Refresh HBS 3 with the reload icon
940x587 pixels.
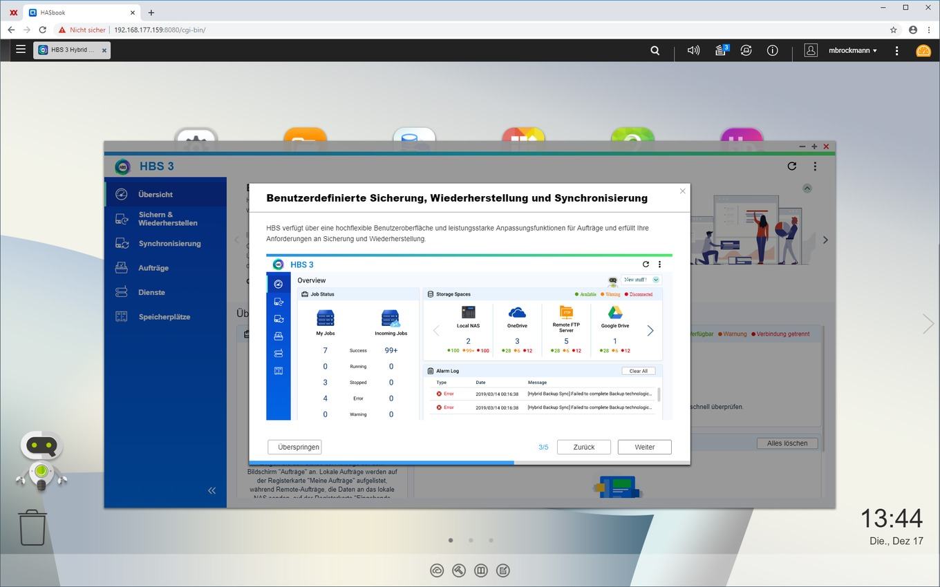(792, 166)
